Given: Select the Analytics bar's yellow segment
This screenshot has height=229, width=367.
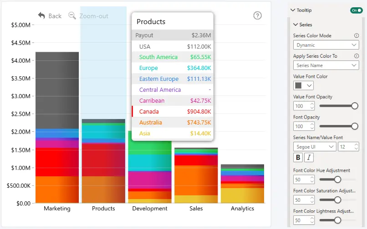Looking at the screenshot, I should [x=243, y=195].
